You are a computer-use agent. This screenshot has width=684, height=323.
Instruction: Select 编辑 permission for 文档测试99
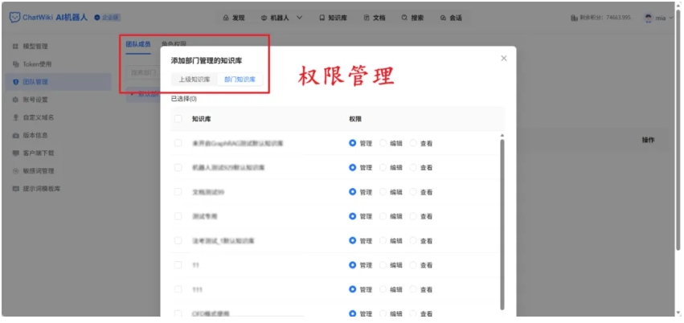tap(383, 192)
